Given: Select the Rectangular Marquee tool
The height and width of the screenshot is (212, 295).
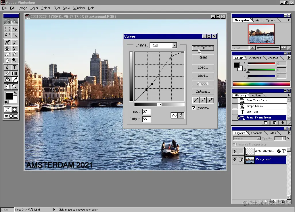Looking at the screenshot, I should pos(7,29).
